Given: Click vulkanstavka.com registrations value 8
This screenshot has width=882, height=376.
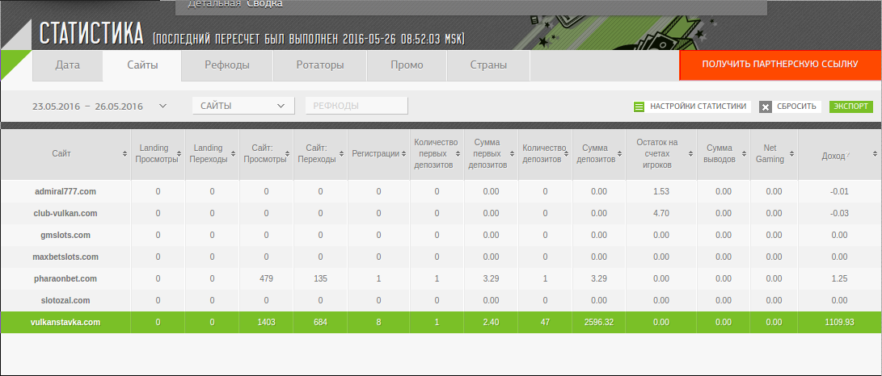Looking at the screenshot, I should 378,322.
